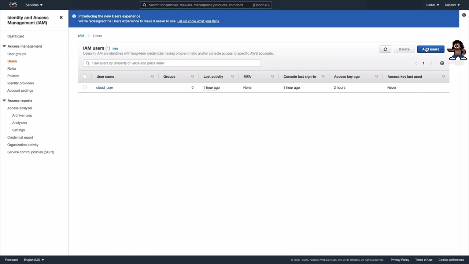Sort by User name column arrow
This screenshot has width=469, height=264.
pos(152,77)
